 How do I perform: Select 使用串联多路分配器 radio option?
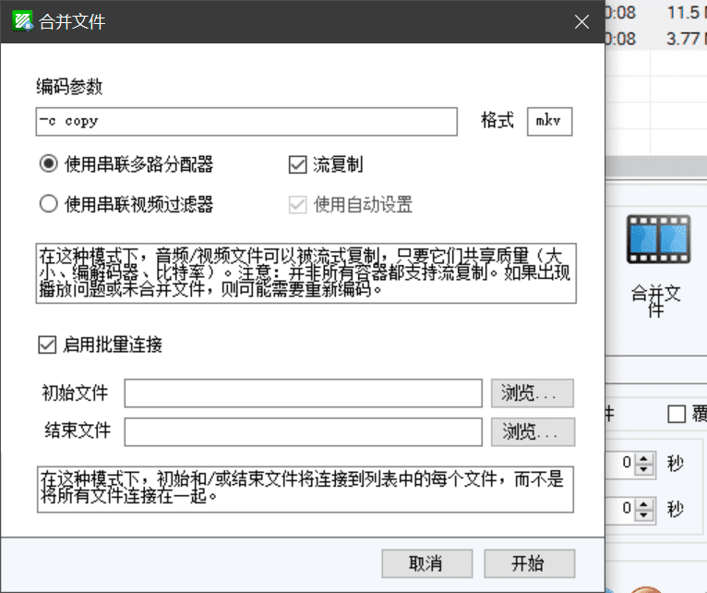coord(49,164)
